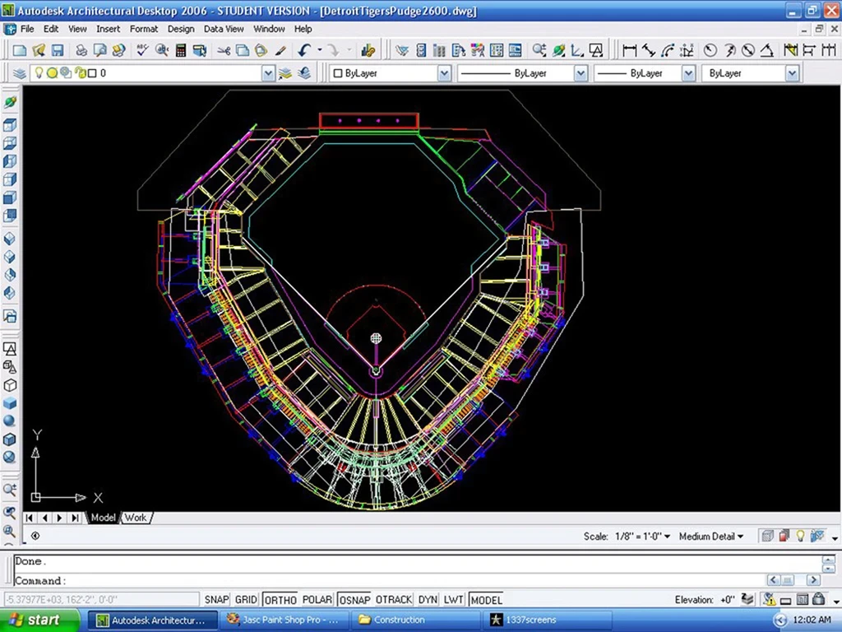
Task: Toggle OSNAP object snap off
Action: coord(354,600)
